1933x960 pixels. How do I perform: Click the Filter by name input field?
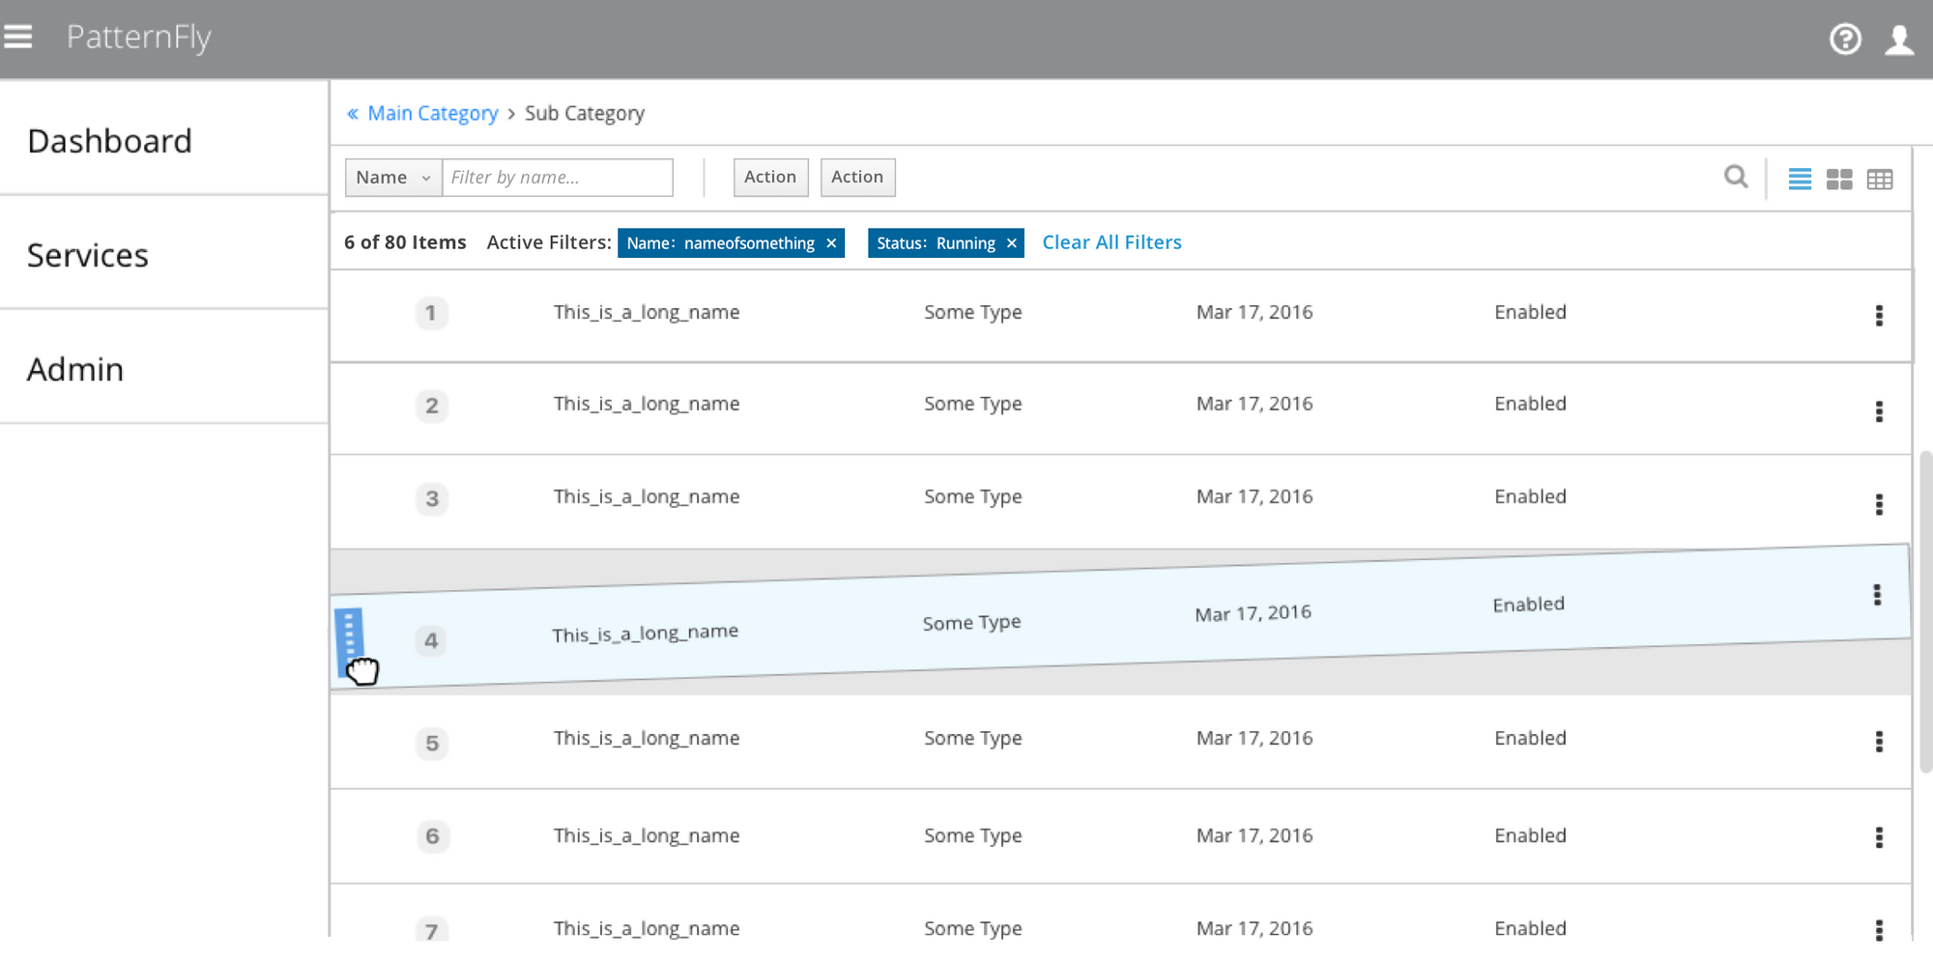click(x=558, y=178)
